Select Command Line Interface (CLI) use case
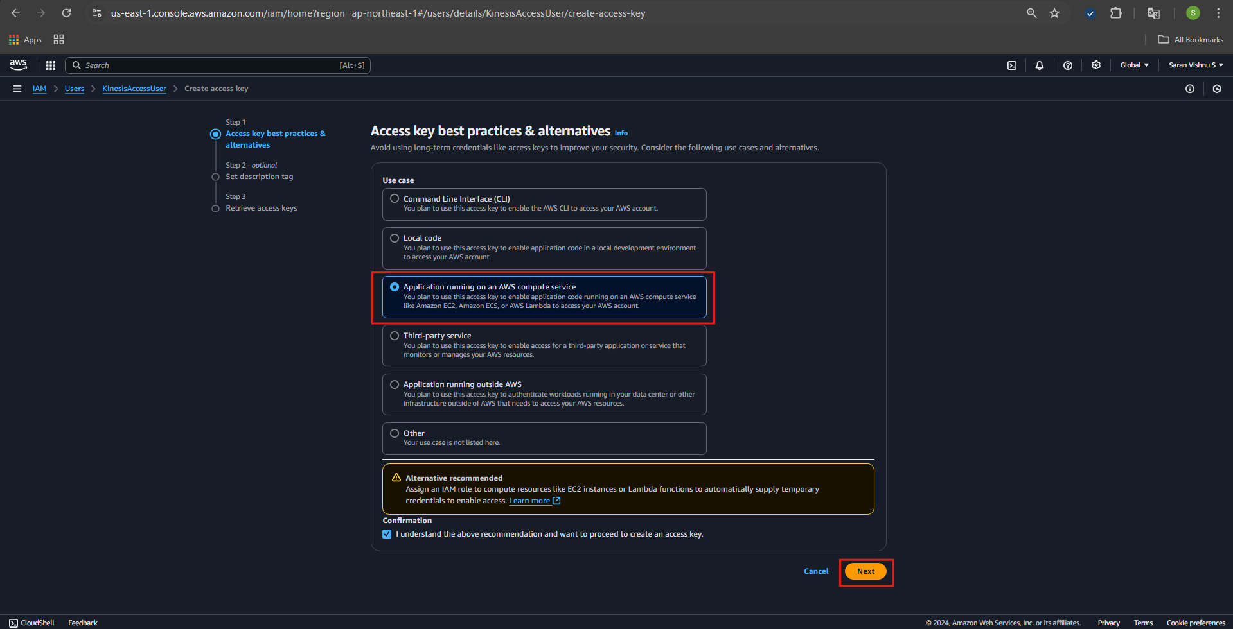The height and width of the screenshot is (629, 1233). pos(395,199)
